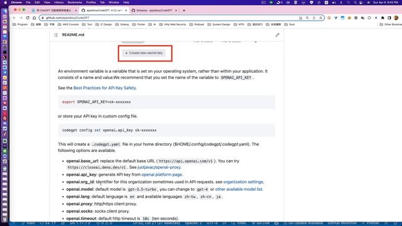Open the Window menu
The height and width of the screenshot is (226, 402).
click(114, 3)
